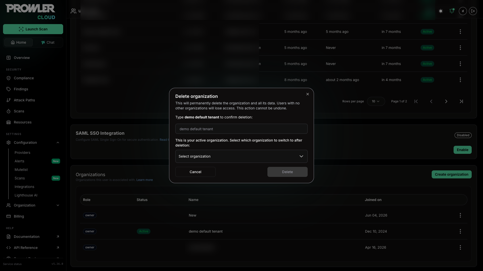
Task: Click the 'Dec 10, 2024' joined date
Action: [x=376, y=231]
